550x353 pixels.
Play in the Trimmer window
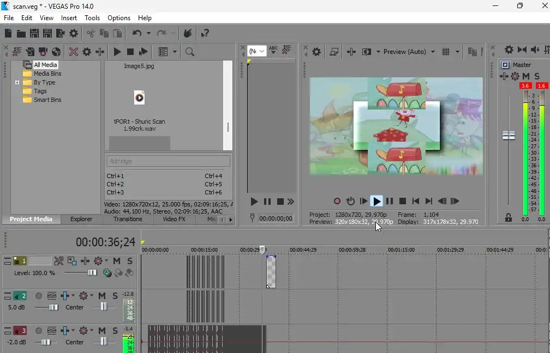254,202
